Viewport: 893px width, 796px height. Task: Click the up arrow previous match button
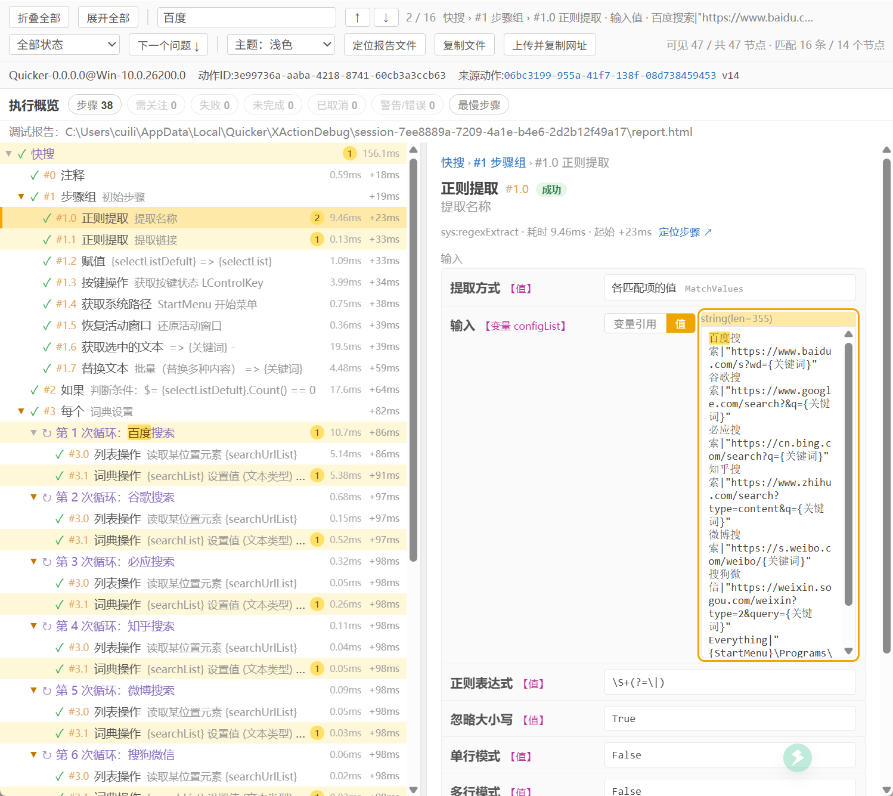pyautogui.click(x=357, y=17)
